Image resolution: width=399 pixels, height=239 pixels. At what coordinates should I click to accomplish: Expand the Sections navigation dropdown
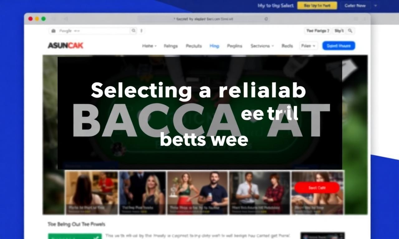point(262,46)
